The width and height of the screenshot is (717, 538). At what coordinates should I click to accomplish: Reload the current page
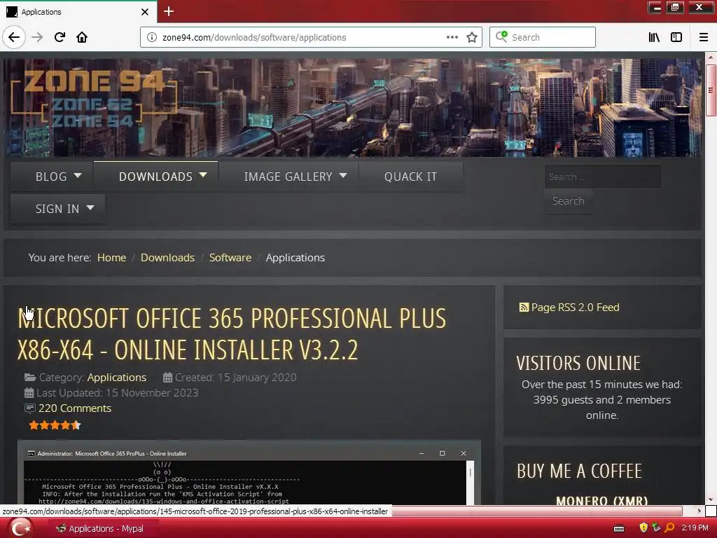coord(60,37)
